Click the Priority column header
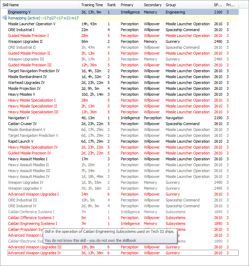 click(x=231, y=5)
